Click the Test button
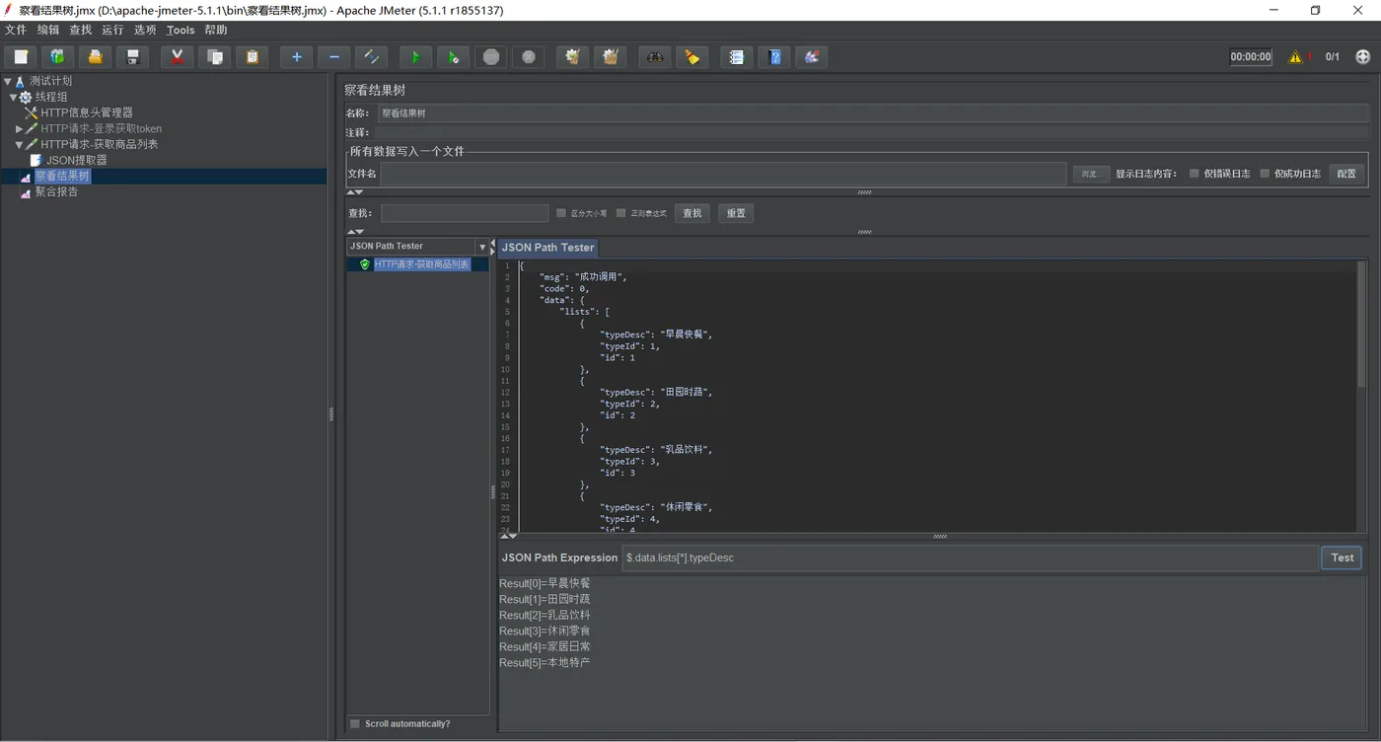The image size is (1381, 742). tap(1342, 557)
